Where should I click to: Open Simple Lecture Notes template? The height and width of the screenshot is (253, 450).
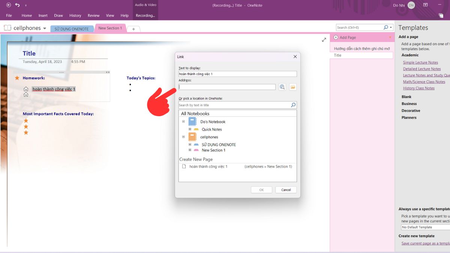[x=420, y=63]
